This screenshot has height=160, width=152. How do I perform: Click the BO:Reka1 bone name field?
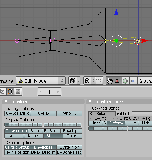coord(102,114)
